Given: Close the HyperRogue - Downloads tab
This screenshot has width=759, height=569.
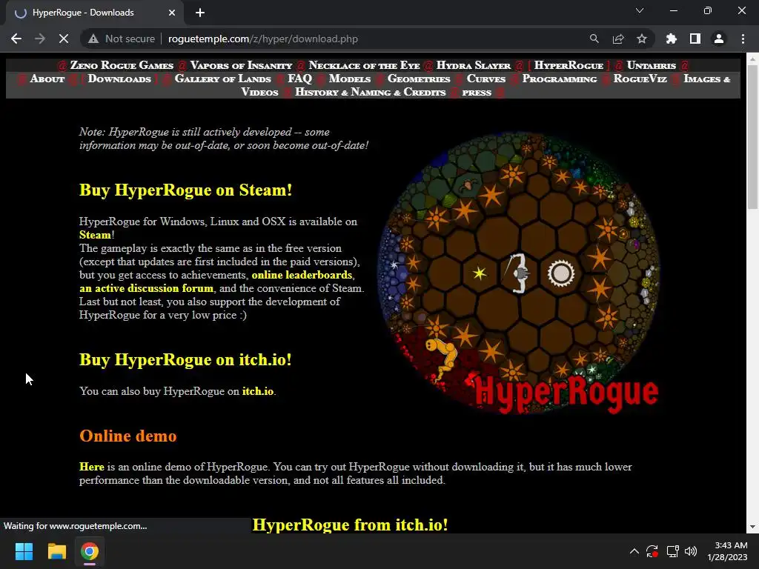Looking at the screenshot, I should 172,13.
